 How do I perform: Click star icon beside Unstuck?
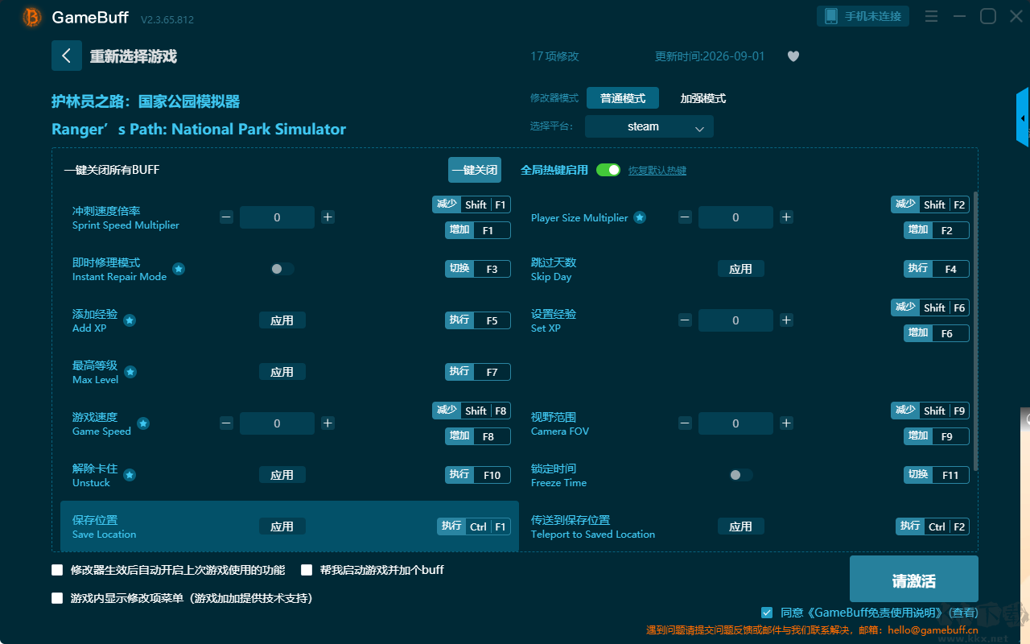click(x=130, y=475)
